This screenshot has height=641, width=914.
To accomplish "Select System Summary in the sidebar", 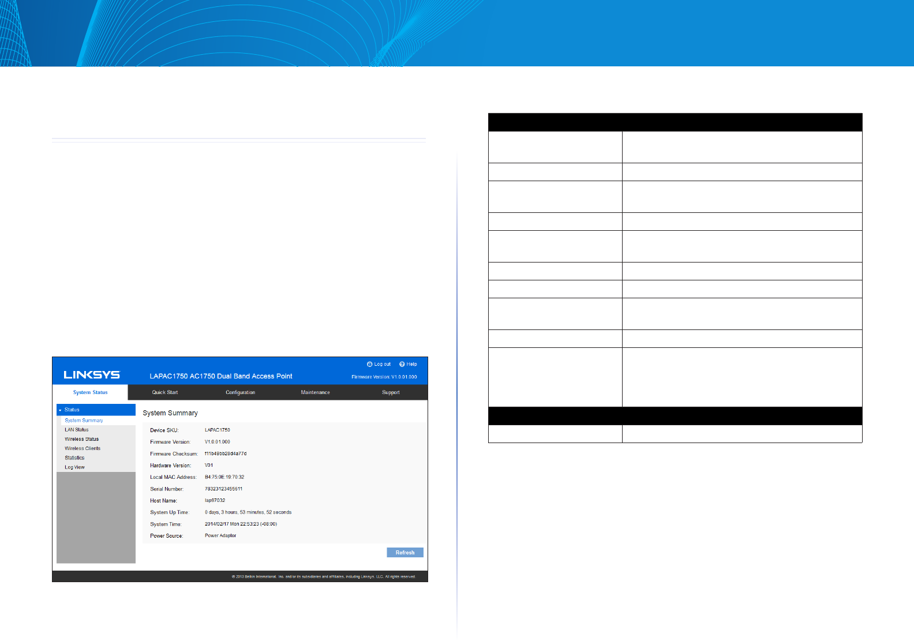I will (84, 421).
